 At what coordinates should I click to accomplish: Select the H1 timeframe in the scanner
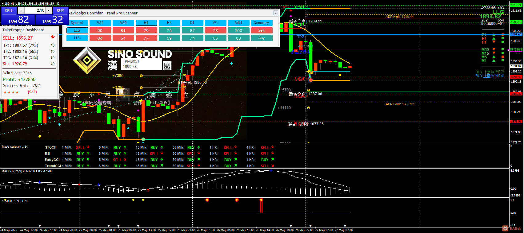(x=146, y=23)
